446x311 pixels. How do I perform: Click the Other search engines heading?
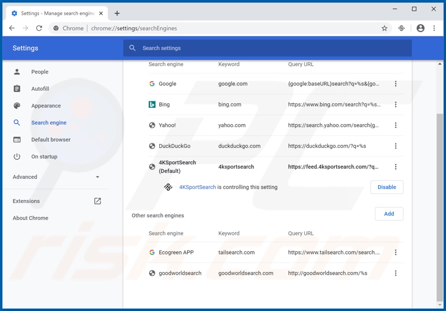158,216
